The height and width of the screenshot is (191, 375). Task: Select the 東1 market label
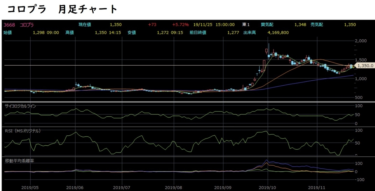point(246,25)
